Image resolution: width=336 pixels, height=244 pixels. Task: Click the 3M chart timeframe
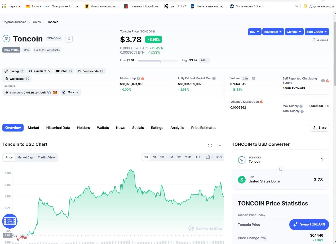(x=171, y=157)
